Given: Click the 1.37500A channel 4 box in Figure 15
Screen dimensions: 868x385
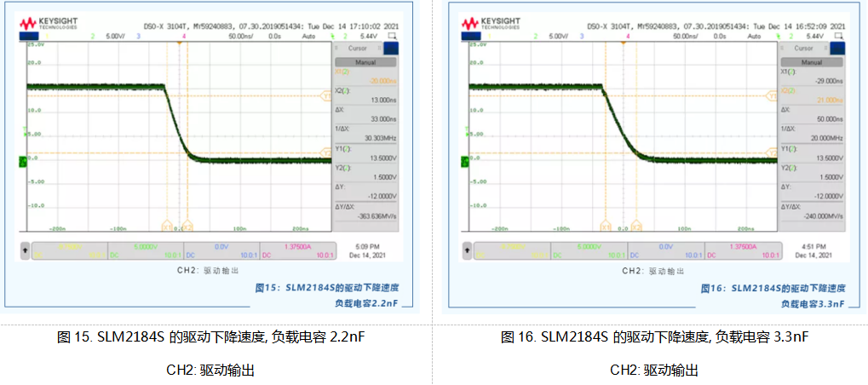Looking at the screenshot, I should [x=298, y=250].
